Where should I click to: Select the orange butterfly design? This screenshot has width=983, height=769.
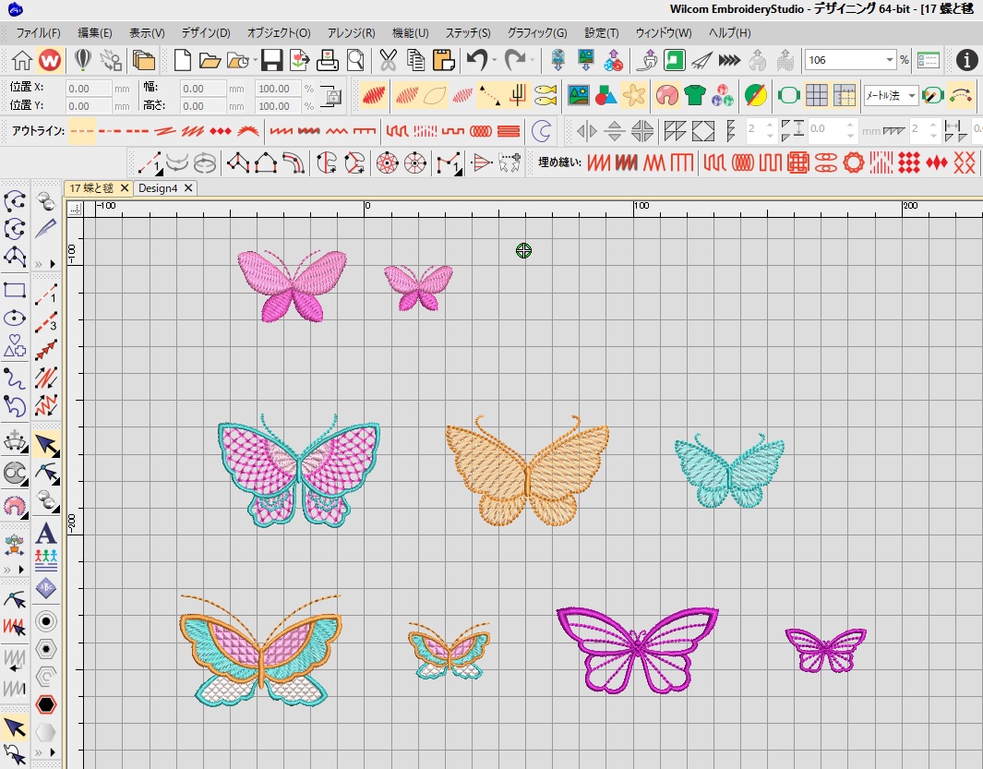coord(527,470)
